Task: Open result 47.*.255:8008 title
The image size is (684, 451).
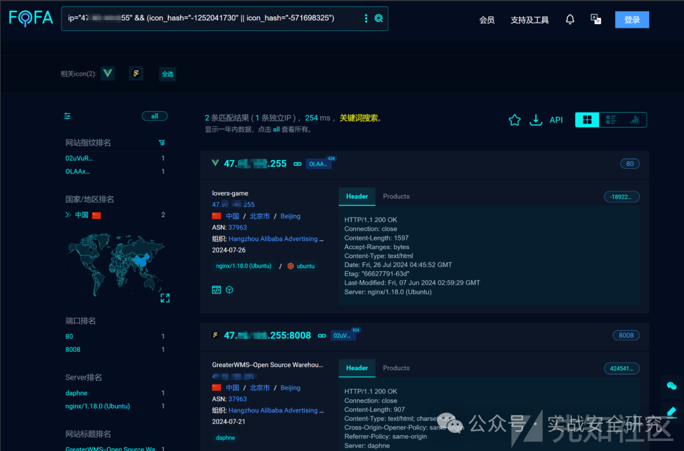Action: 267,335
